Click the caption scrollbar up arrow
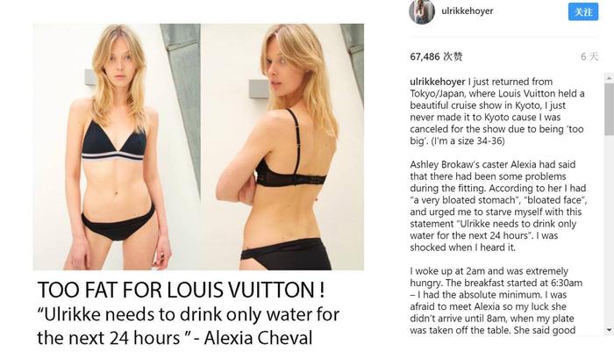The width and height of the screenshot is (614, 352). 609,78
